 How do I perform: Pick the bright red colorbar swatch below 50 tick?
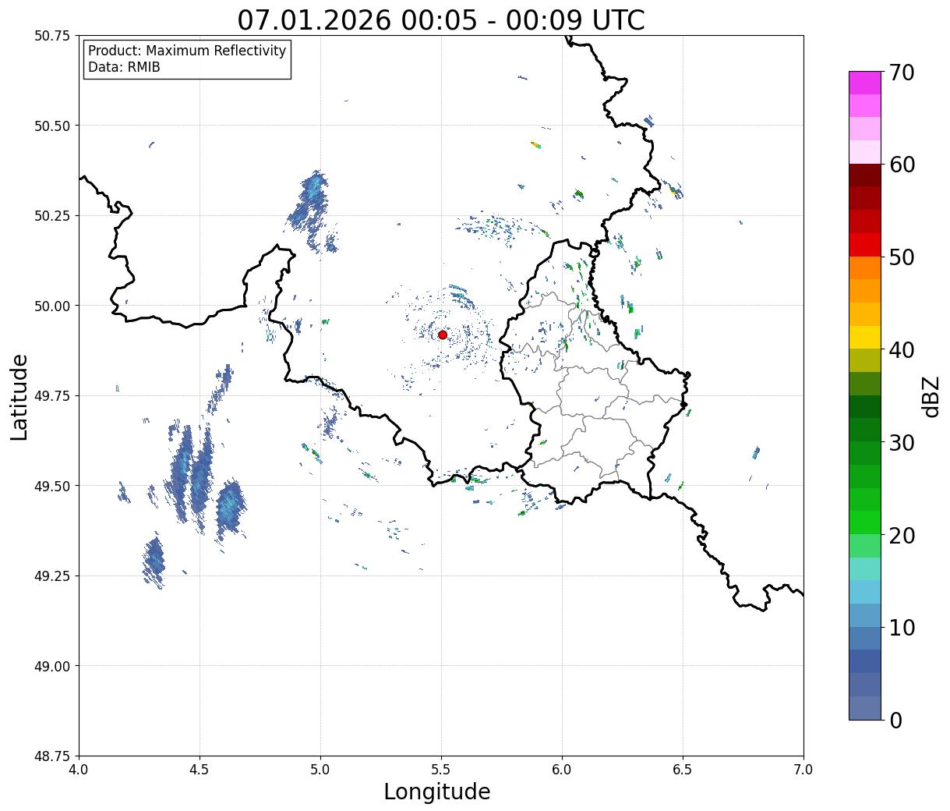coord(865,245)
